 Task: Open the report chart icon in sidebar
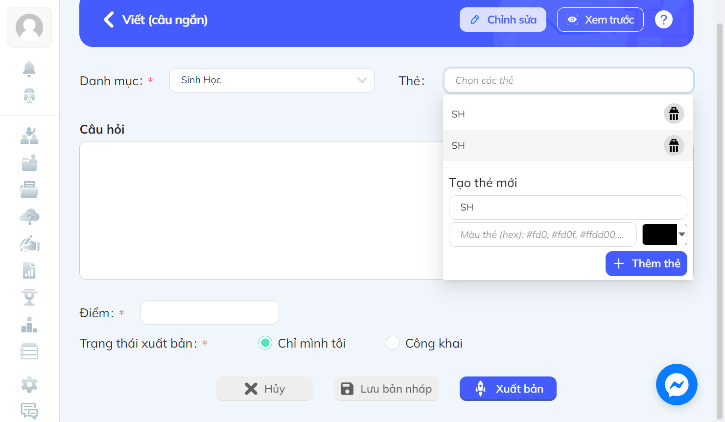tap(29, 270)
